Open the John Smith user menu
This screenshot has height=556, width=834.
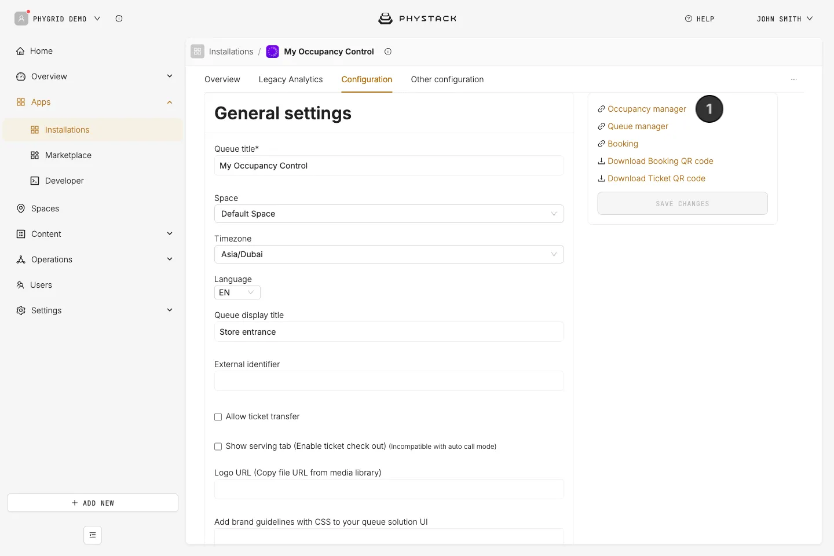tap(785, 19)
